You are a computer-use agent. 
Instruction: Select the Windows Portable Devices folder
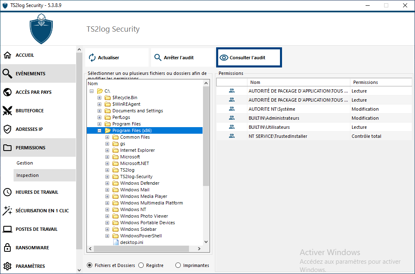pos(147,223)
